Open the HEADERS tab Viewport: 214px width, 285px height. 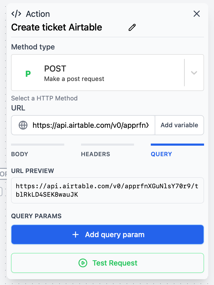pos(95,154)
